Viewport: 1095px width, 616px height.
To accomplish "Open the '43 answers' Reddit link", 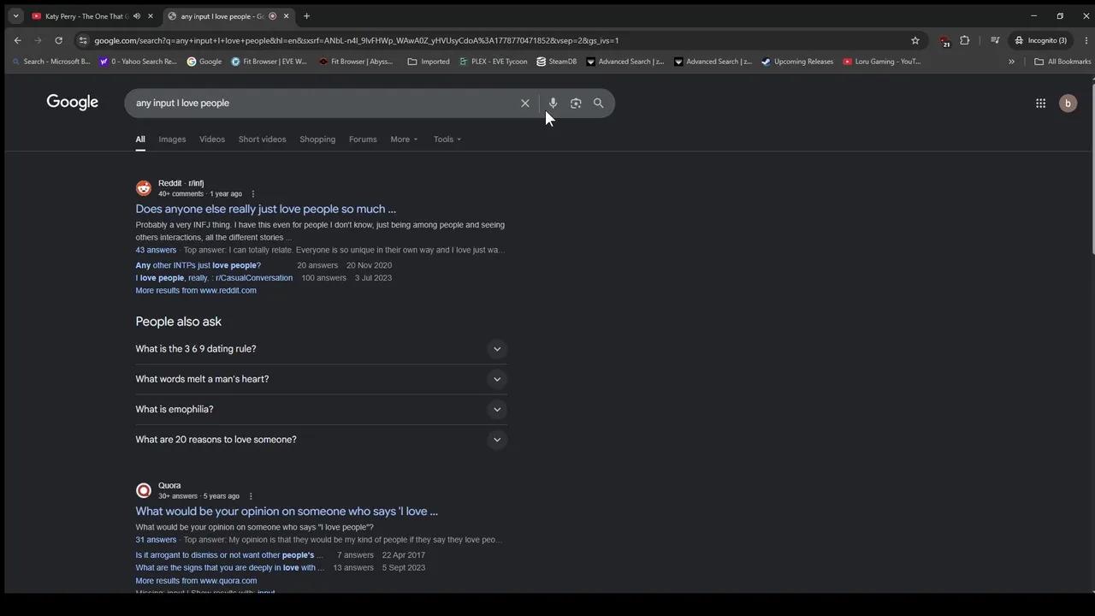I will (156, 250).
